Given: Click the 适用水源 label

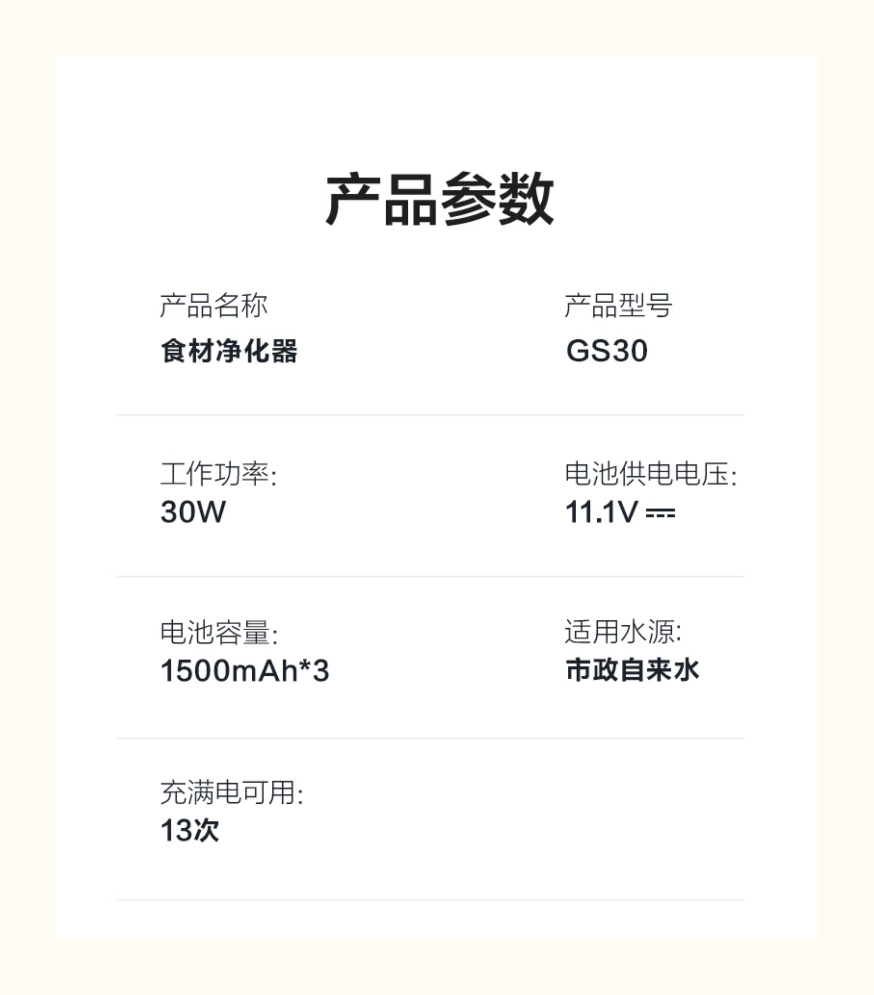Looking at the screenshot, I should click(x=623, y=632).
